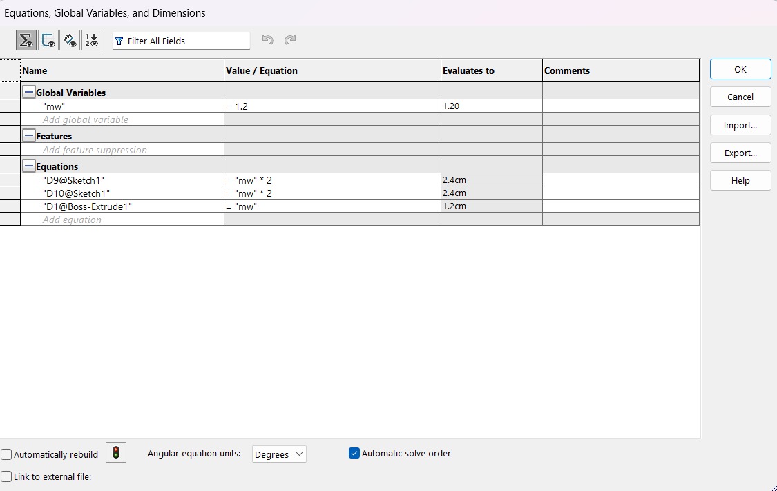
Task: Collapse the Features section
Action: point(29,136)
